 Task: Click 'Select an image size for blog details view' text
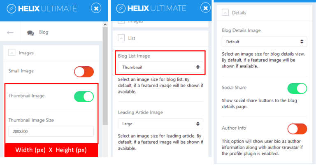pyautogui.click(x=263, y=60)
